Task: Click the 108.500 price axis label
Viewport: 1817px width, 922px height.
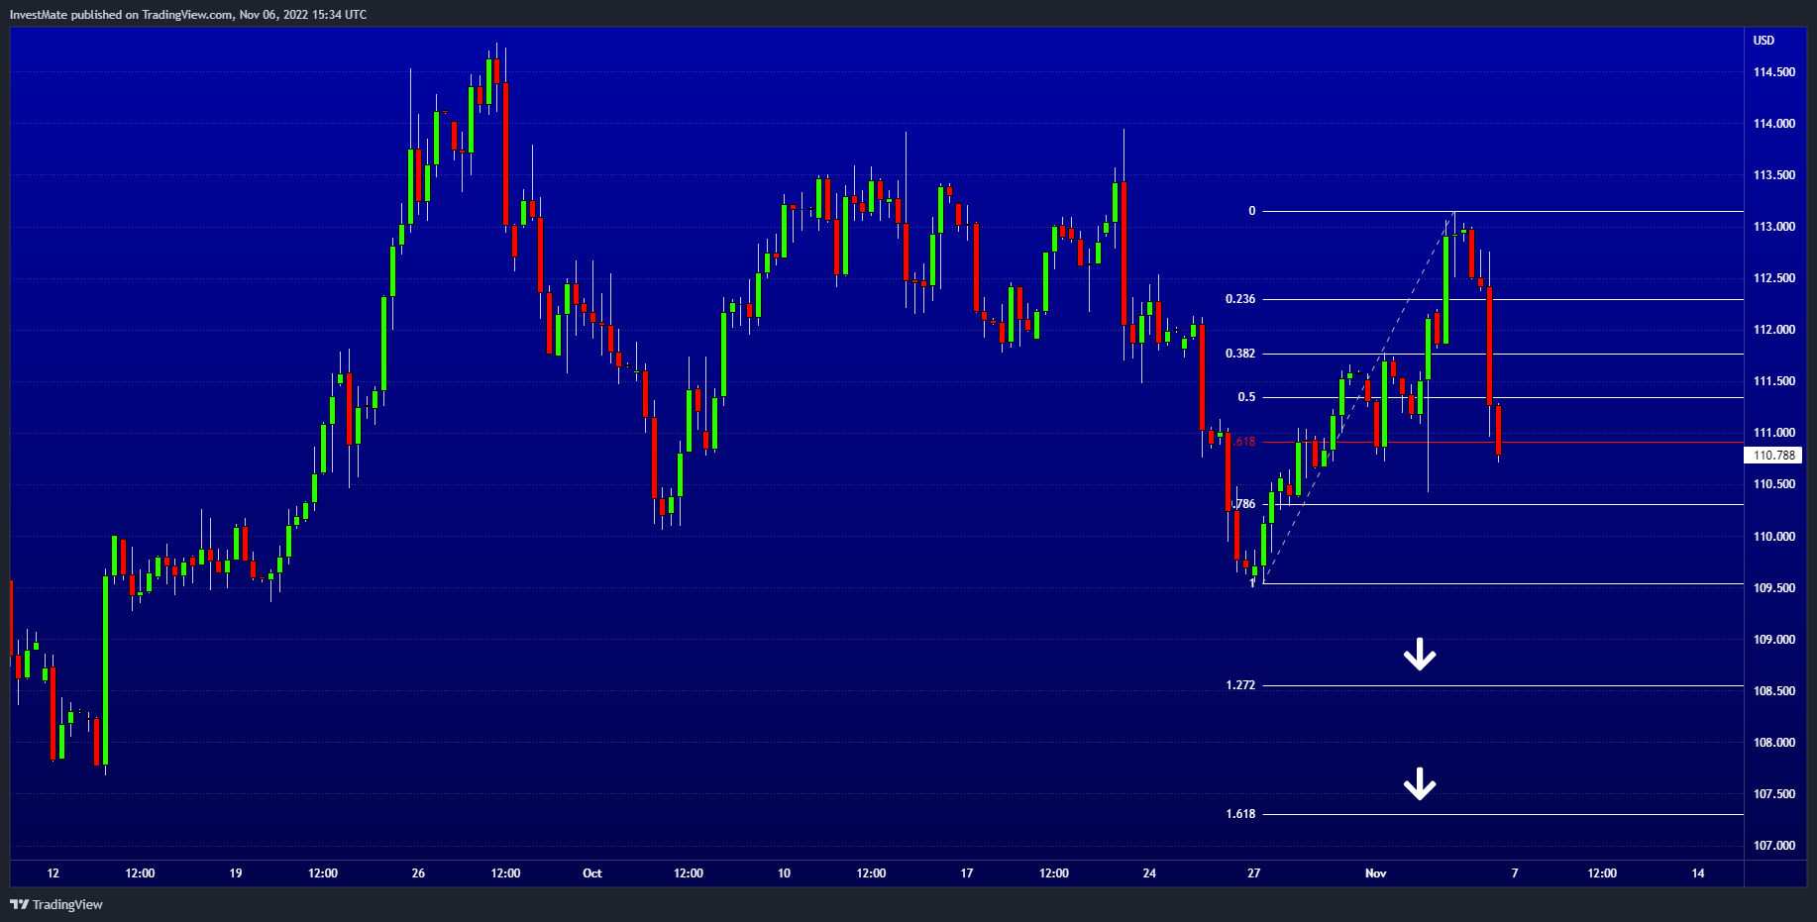Action: 1774,691
